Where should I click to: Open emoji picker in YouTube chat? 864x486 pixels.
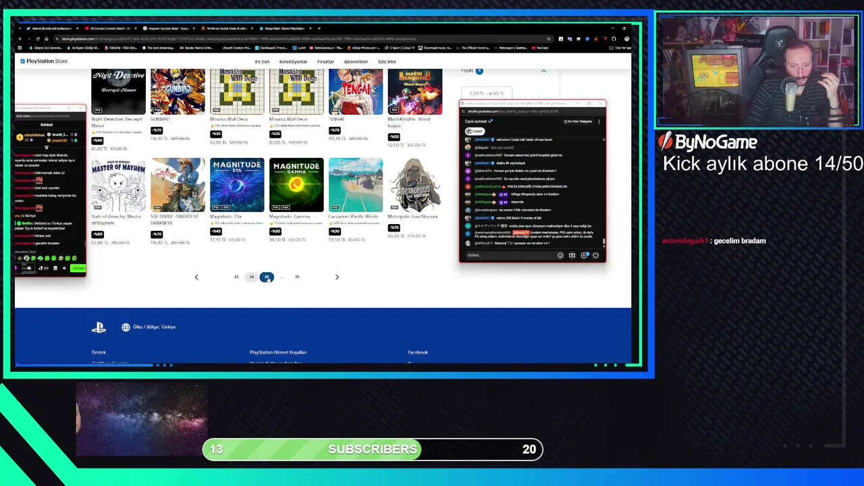tap(560, 255)
